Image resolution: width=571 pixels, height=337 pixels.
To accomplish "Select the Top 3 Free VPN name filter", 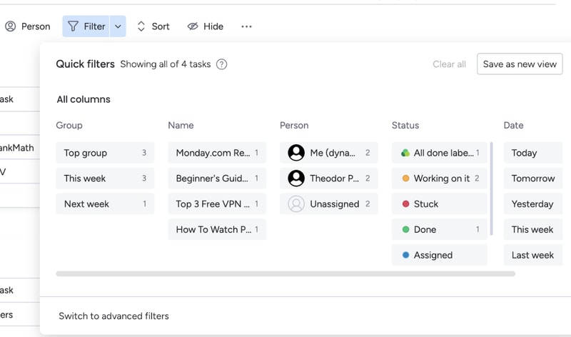I will [217, 203].
